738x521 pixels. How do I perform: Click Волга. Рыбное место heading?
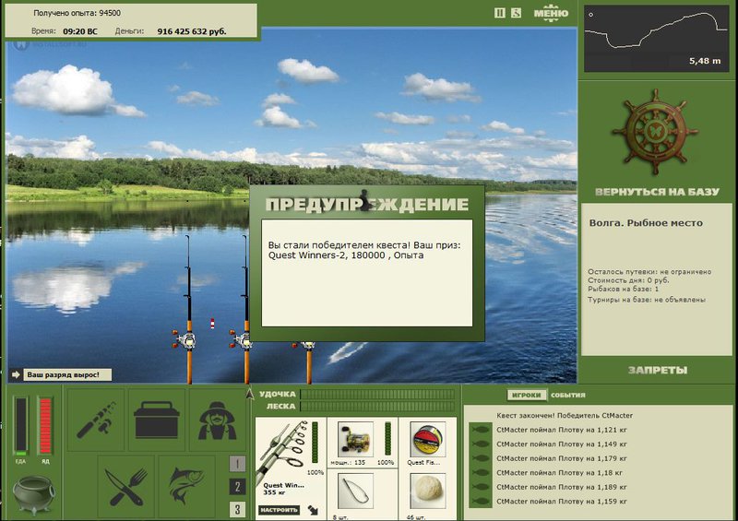click(646, 223)
